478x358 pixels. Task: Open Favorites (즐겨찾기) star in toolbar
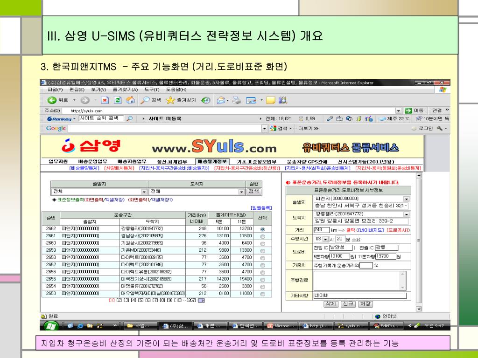click(170, 100)
